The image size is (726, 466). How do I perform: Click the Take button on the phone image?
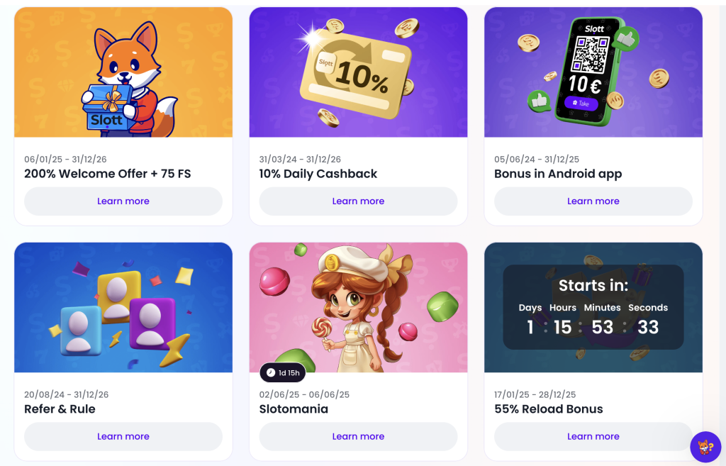581,104
